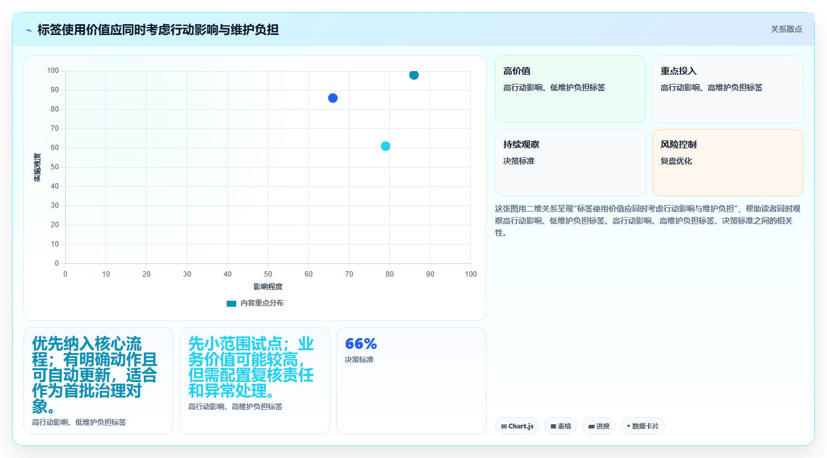Open the 重点投入 quadrant card

[x=728, y=89]
